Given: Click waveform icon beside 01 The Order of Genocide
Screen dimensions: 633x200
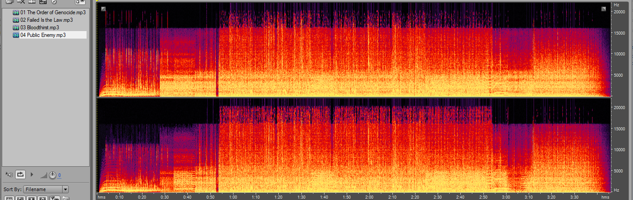Looking at the screenshot, I should click(16, 12).
